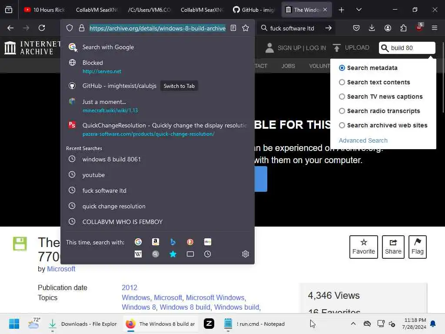Open the Firefox application menu
The width and height of the screenshot is (445, 334).
tap(435, 28)
